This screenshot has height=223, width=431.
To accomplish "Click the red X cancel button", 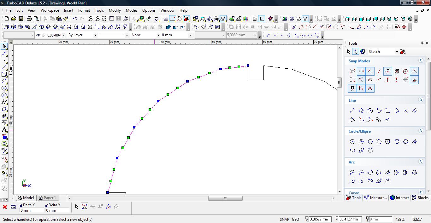I will tap(5, 207).
